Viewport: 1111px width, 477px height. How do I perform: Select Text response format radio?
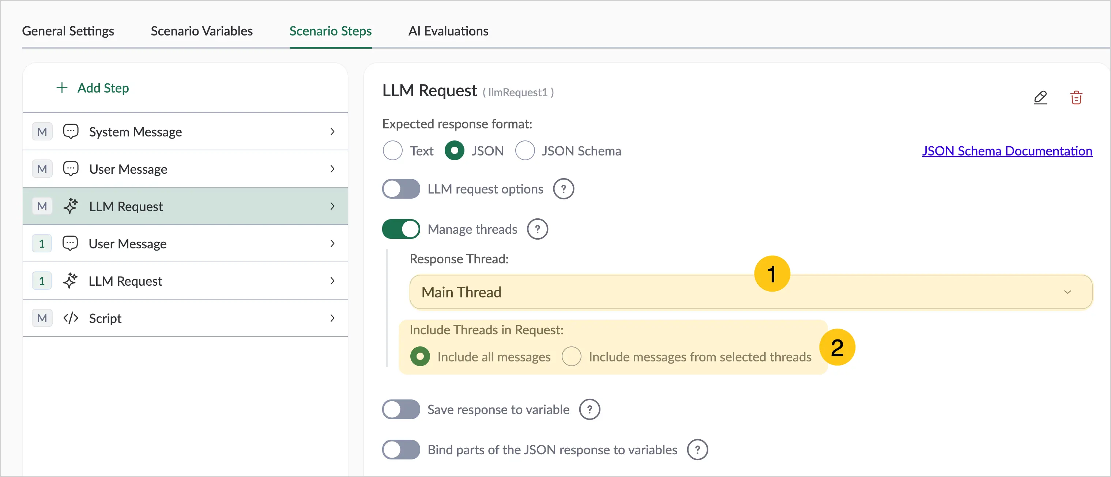[x=392, y=151]
